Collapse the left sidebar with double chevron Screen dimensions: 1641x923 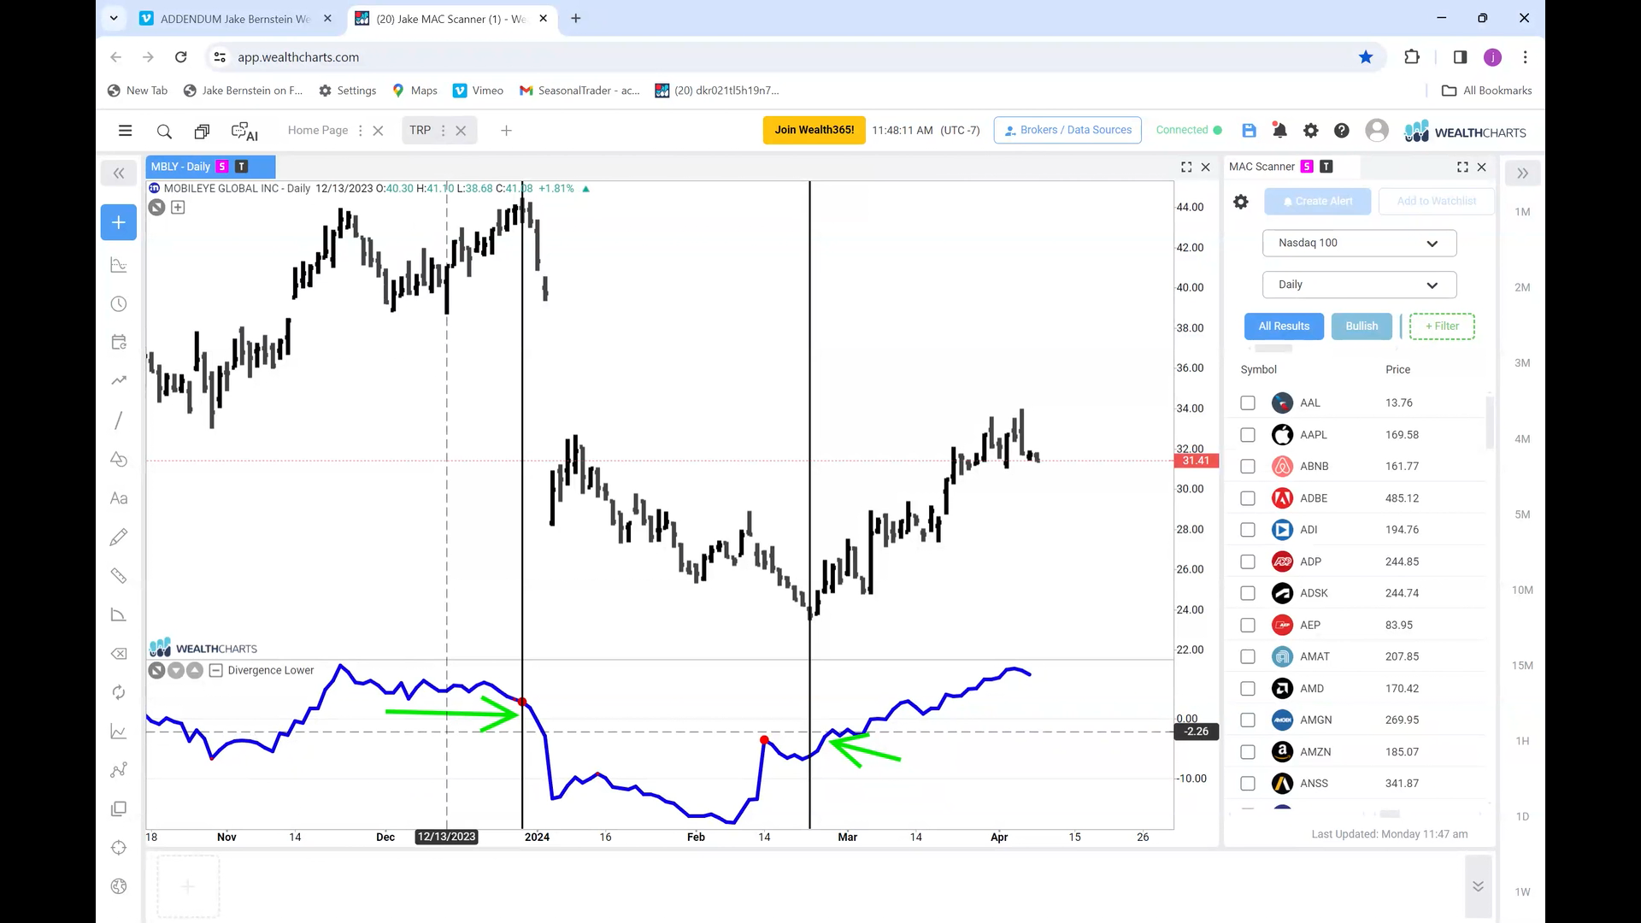coord(119,173)
